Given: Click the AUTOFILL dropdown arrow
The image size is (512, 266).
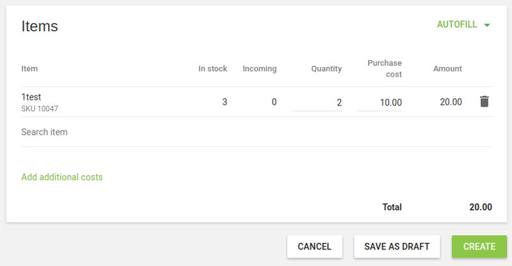Looking at the screenshot, I should coord(487,25).
